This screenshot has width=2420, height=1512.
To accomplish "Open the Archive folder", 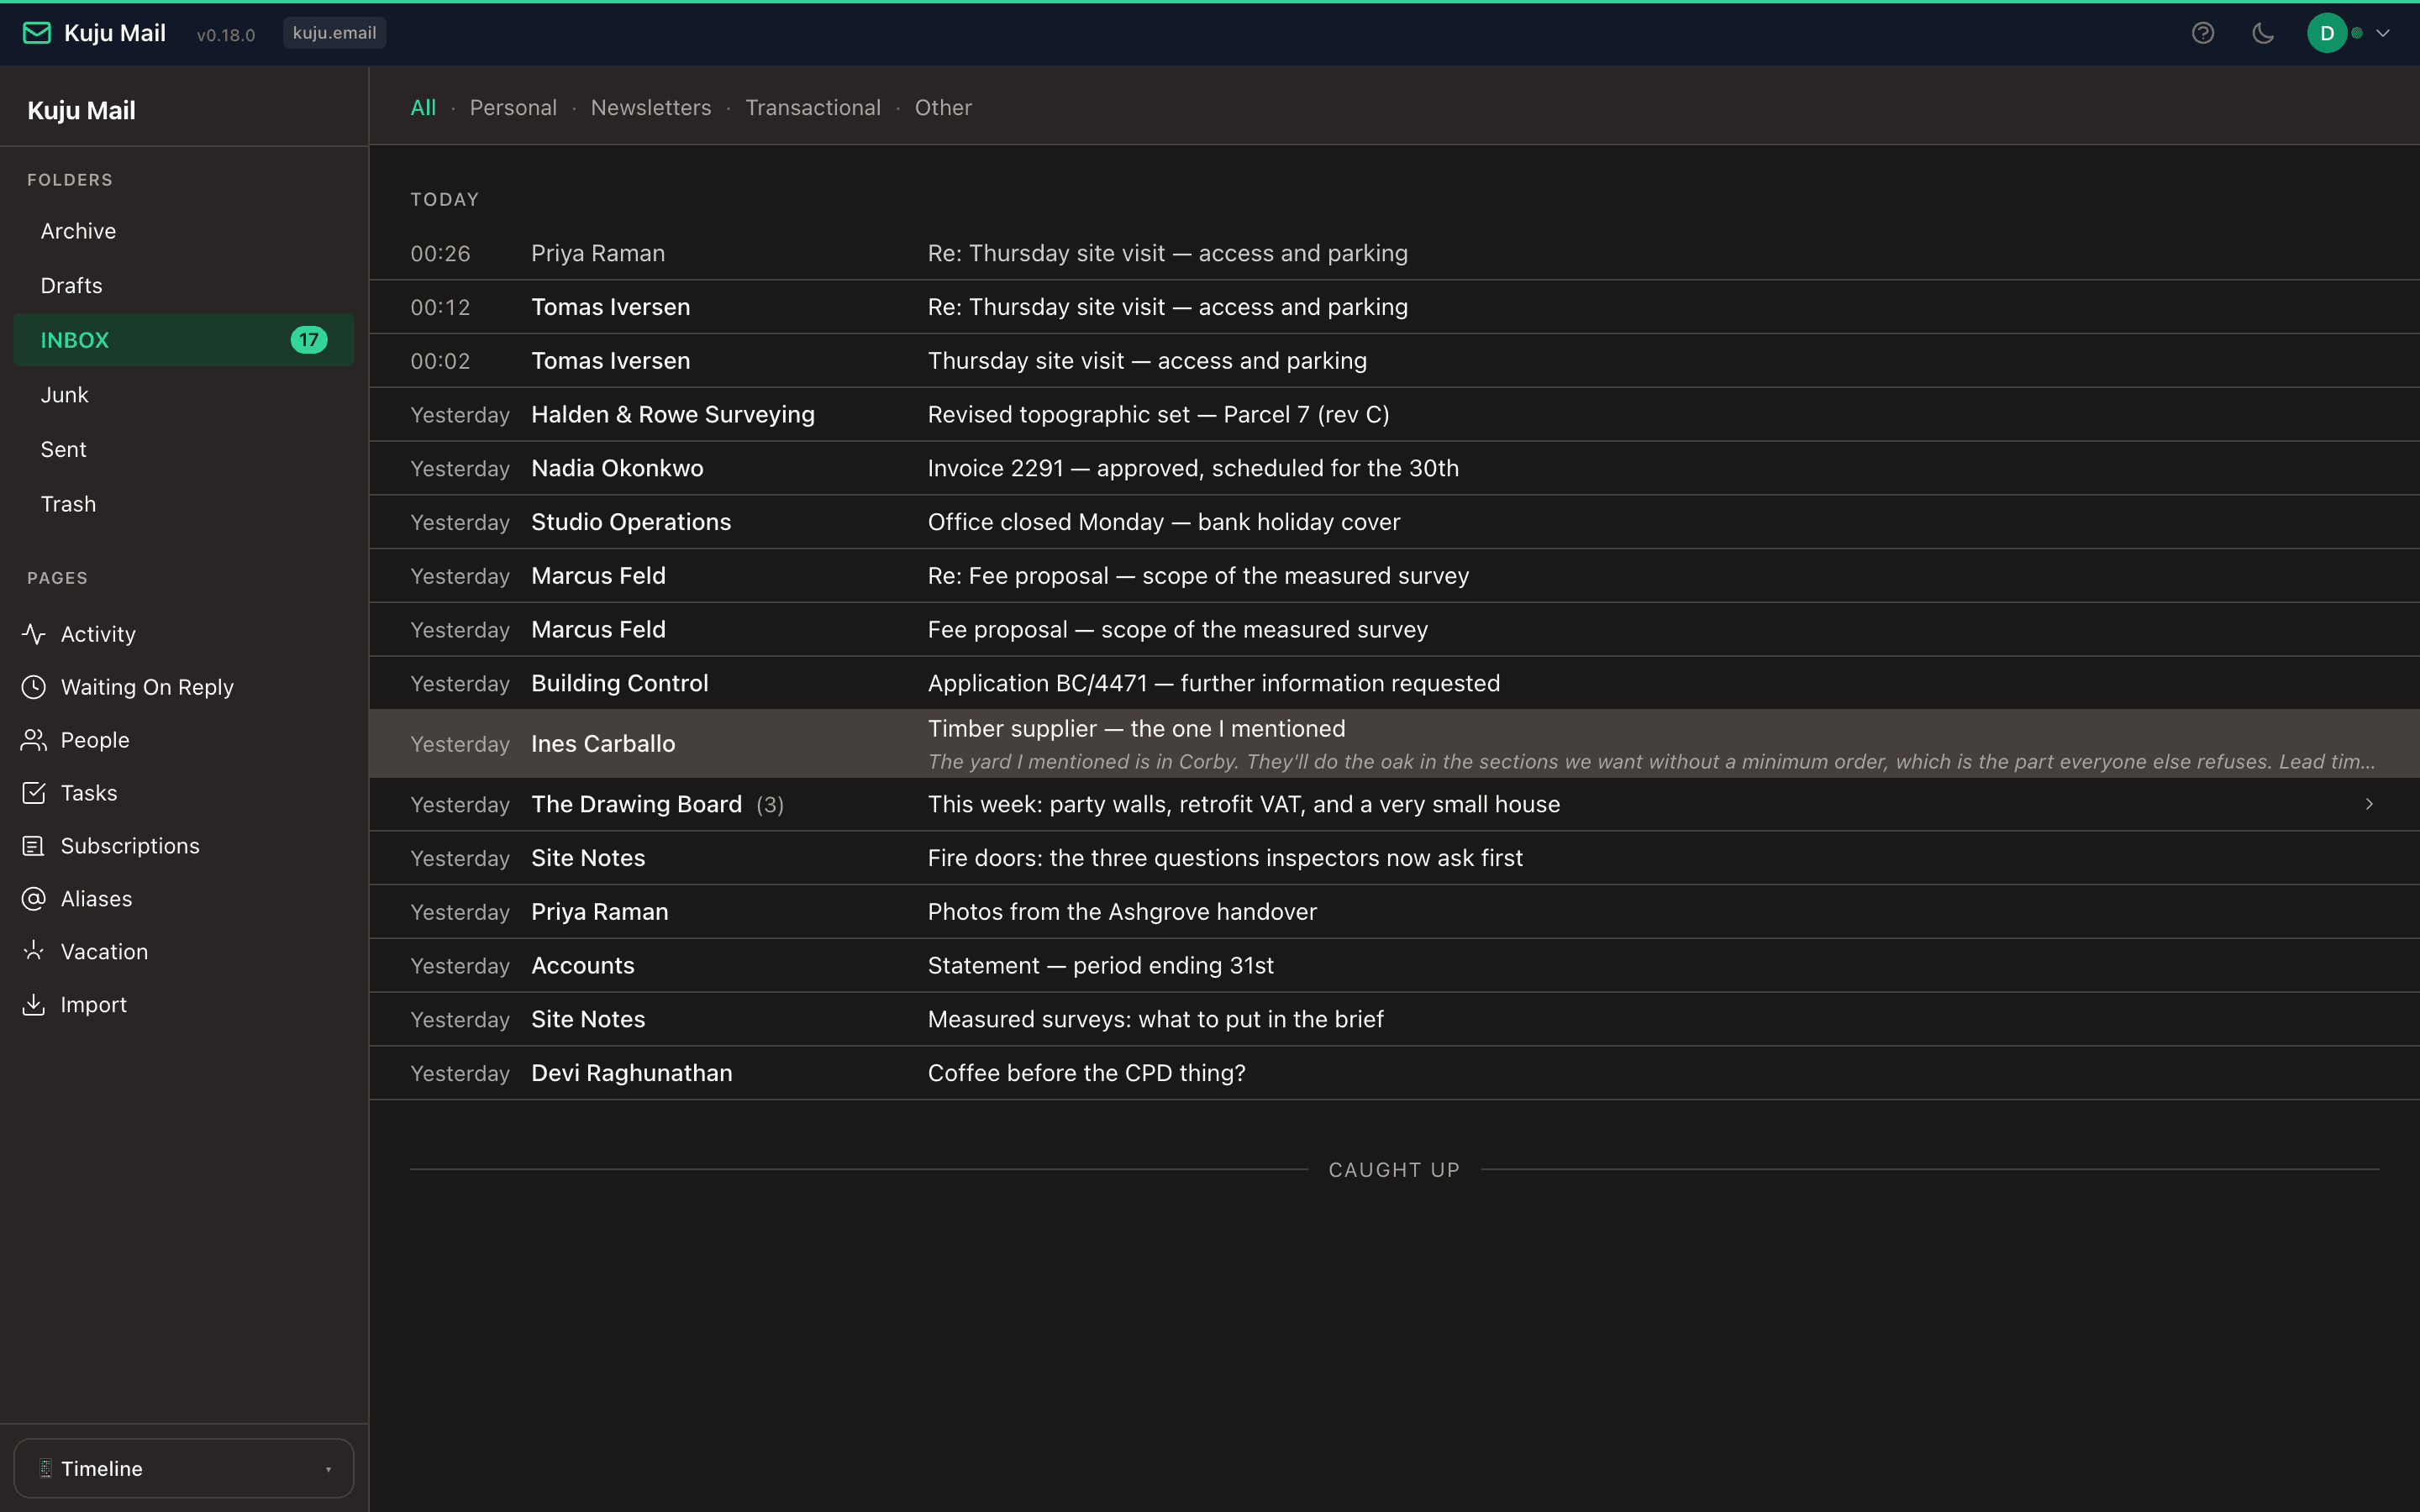I will 184,231.
